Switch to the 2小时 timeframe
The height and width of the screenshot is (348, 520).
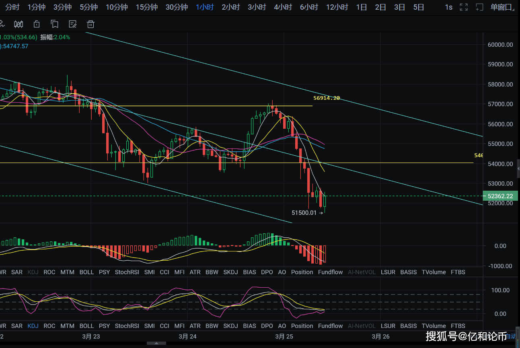coord(231,7)
